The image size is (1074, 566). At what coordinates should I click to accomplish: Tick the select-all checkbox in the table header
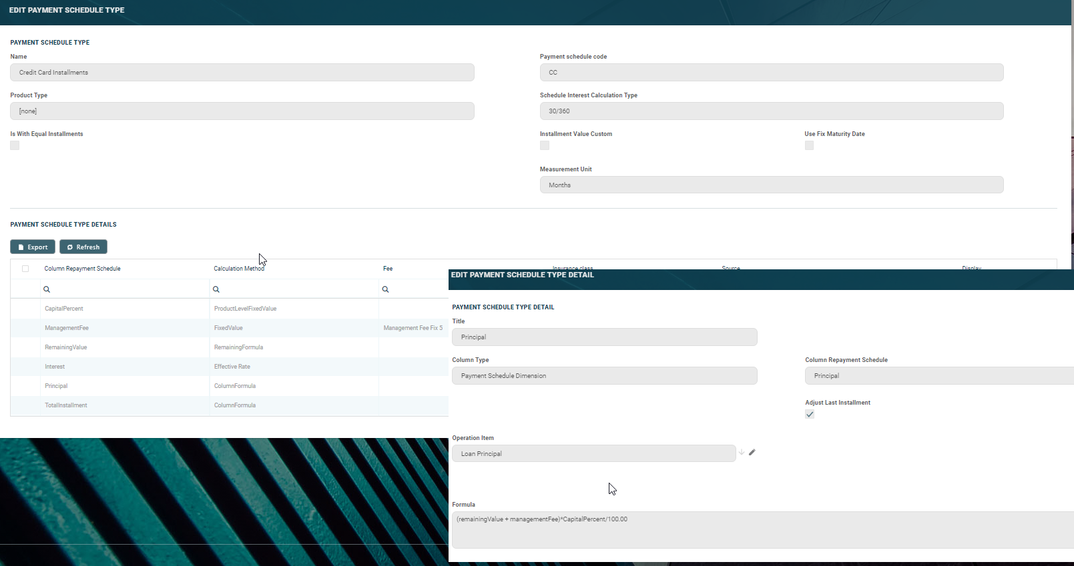[x=25, y=269]
